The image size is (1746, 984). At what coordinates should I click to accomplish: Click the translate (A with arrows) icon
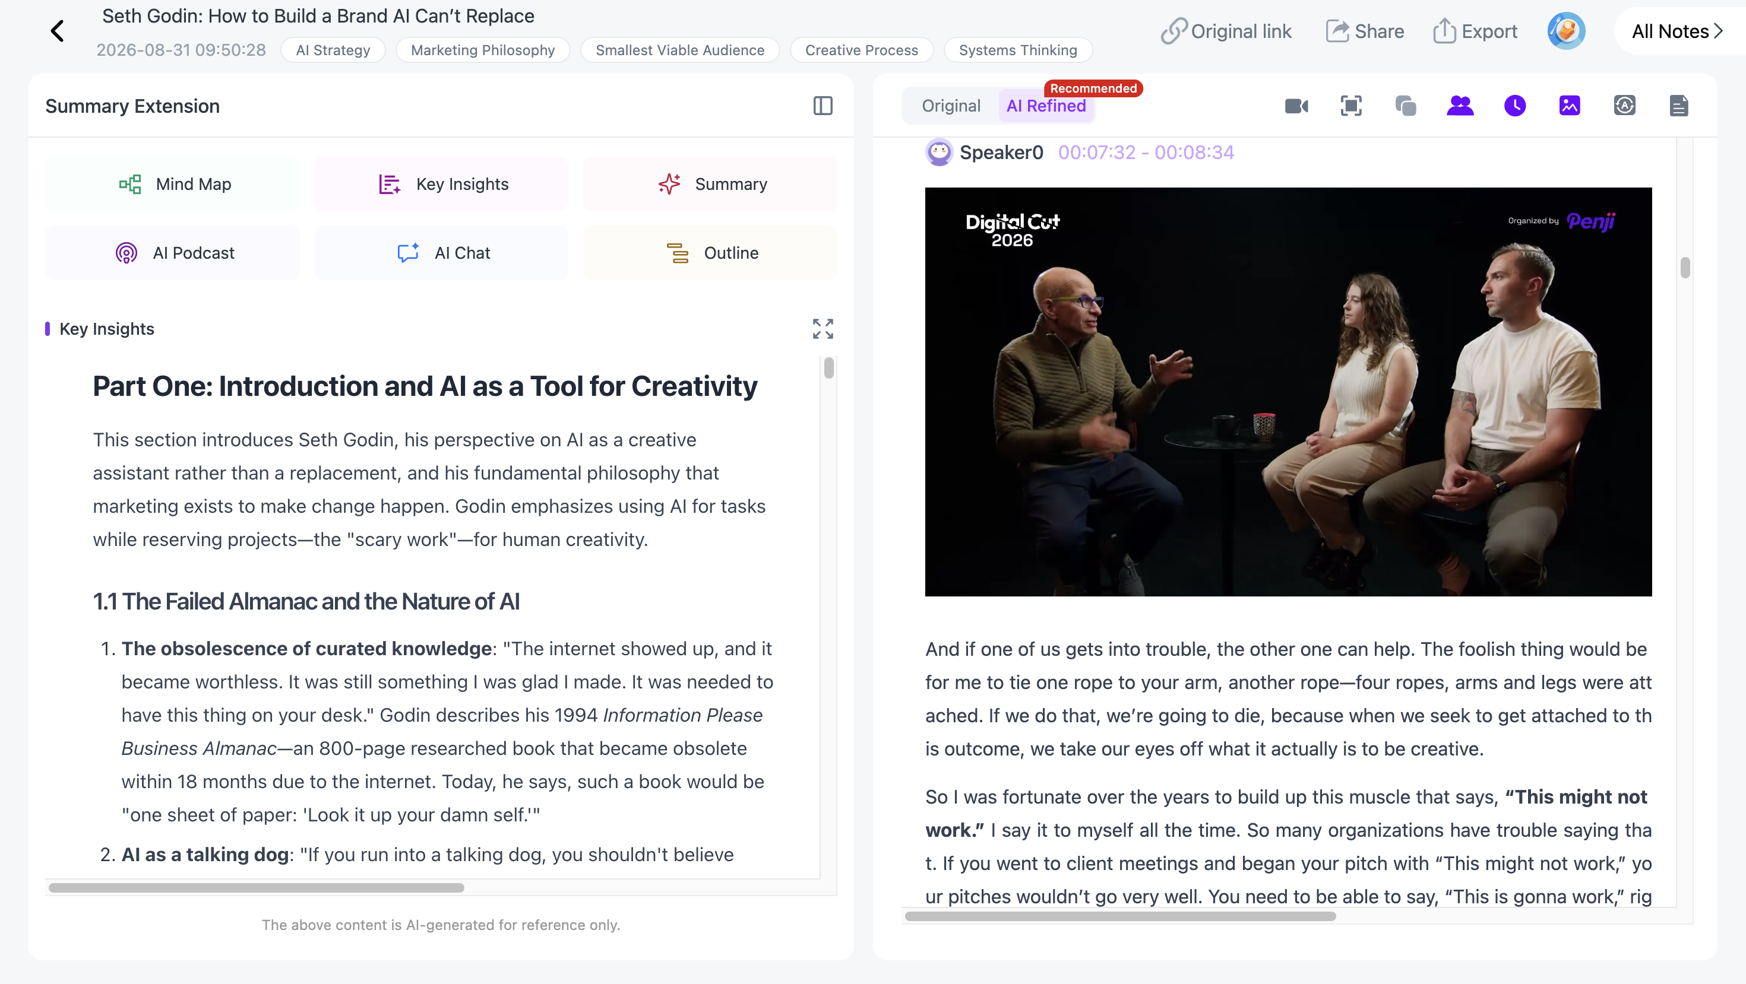click(1624, 106)
